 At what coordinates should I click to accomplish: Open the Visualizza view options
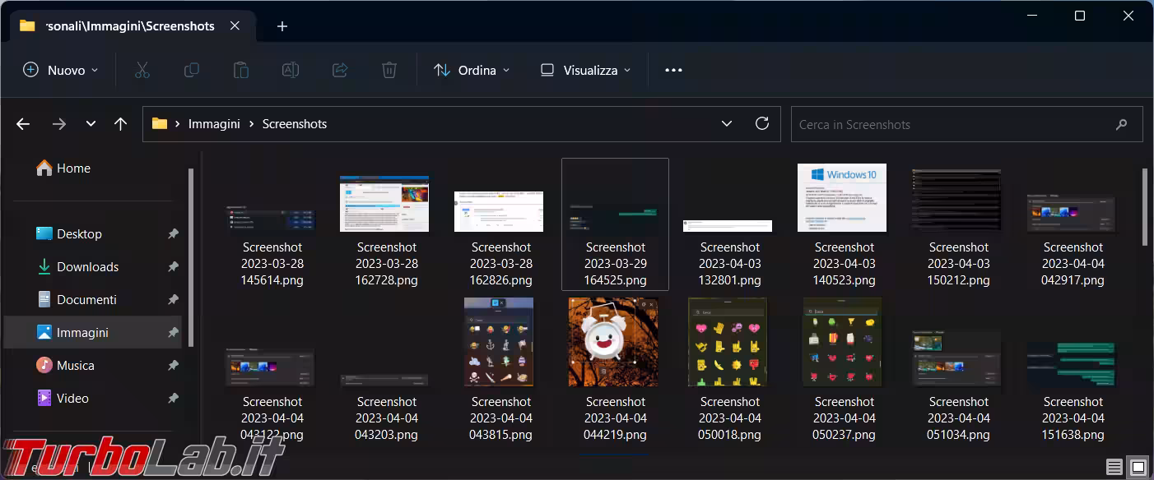click(x=585, y=71)
